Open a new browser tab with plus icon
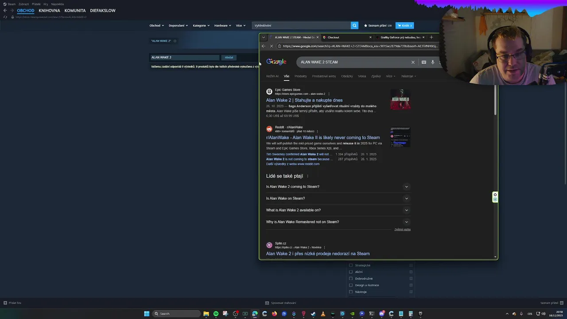567x319 pixels. point(431,37)
